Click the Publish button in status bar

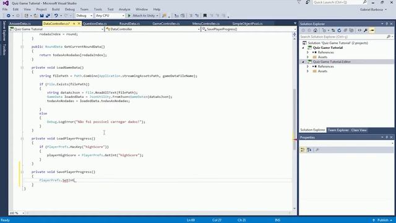coord(382,221)
